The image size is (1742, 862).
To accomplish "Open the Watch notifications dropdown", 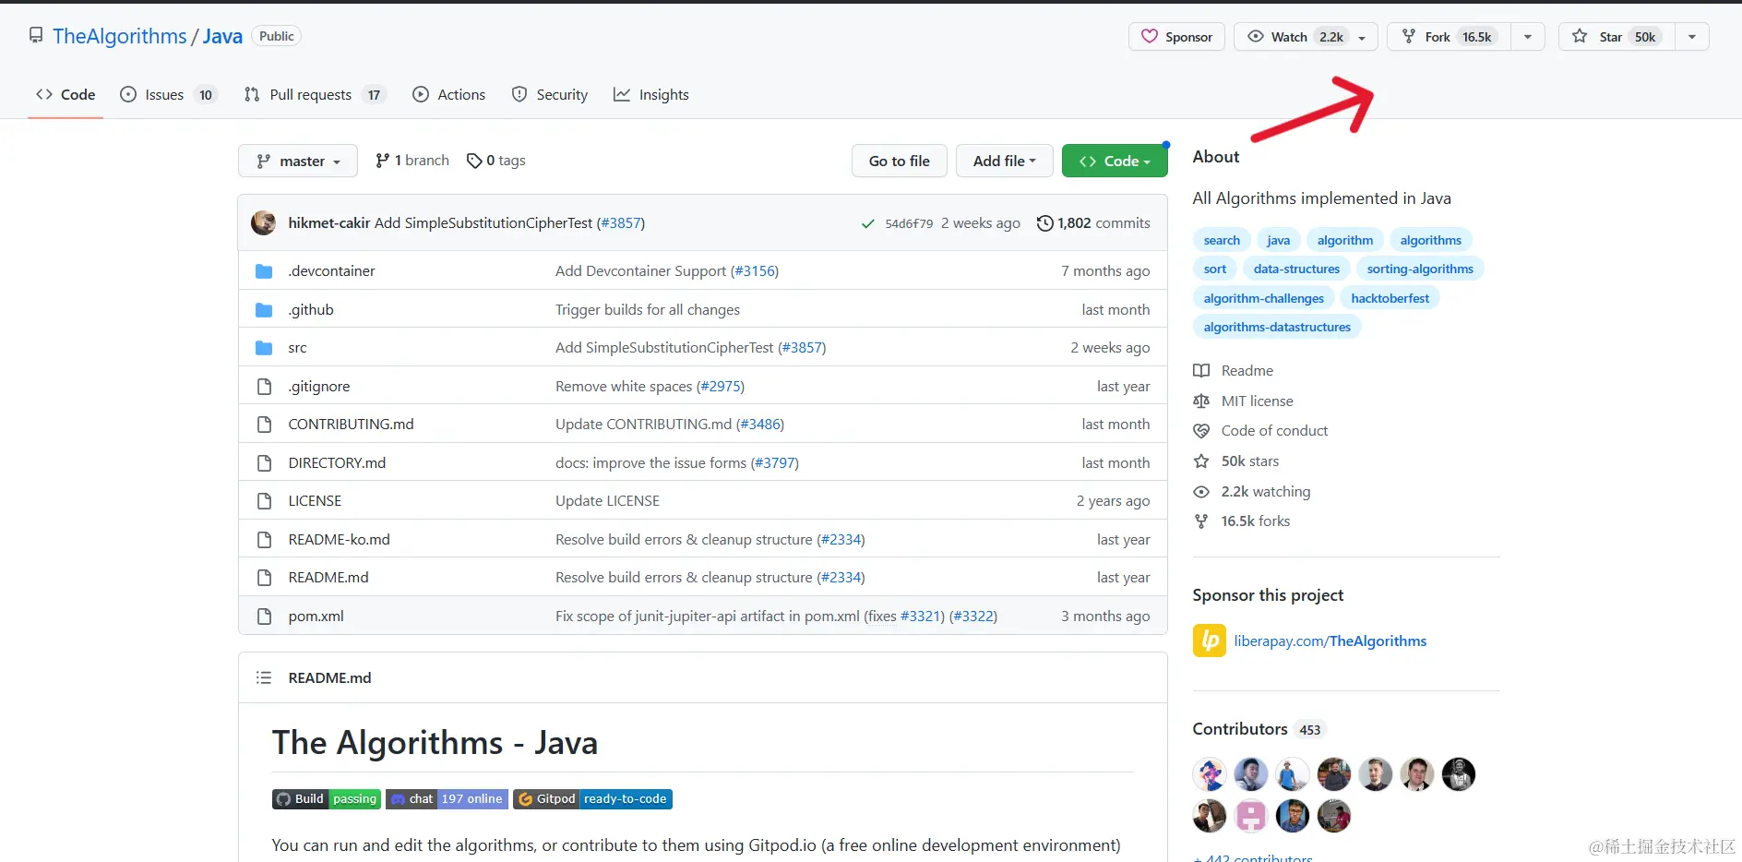I will [x=1306, y=37].
